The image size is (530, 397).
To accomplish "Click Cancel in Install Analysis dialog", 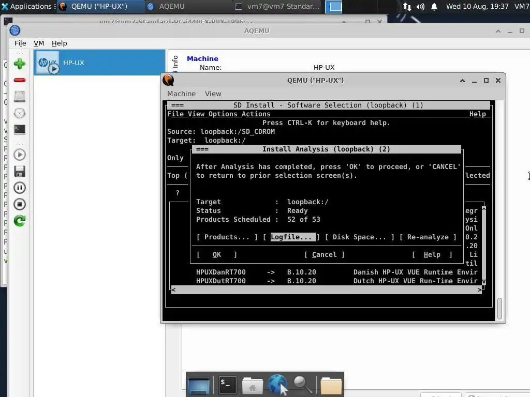I will [x=324, y=254].
